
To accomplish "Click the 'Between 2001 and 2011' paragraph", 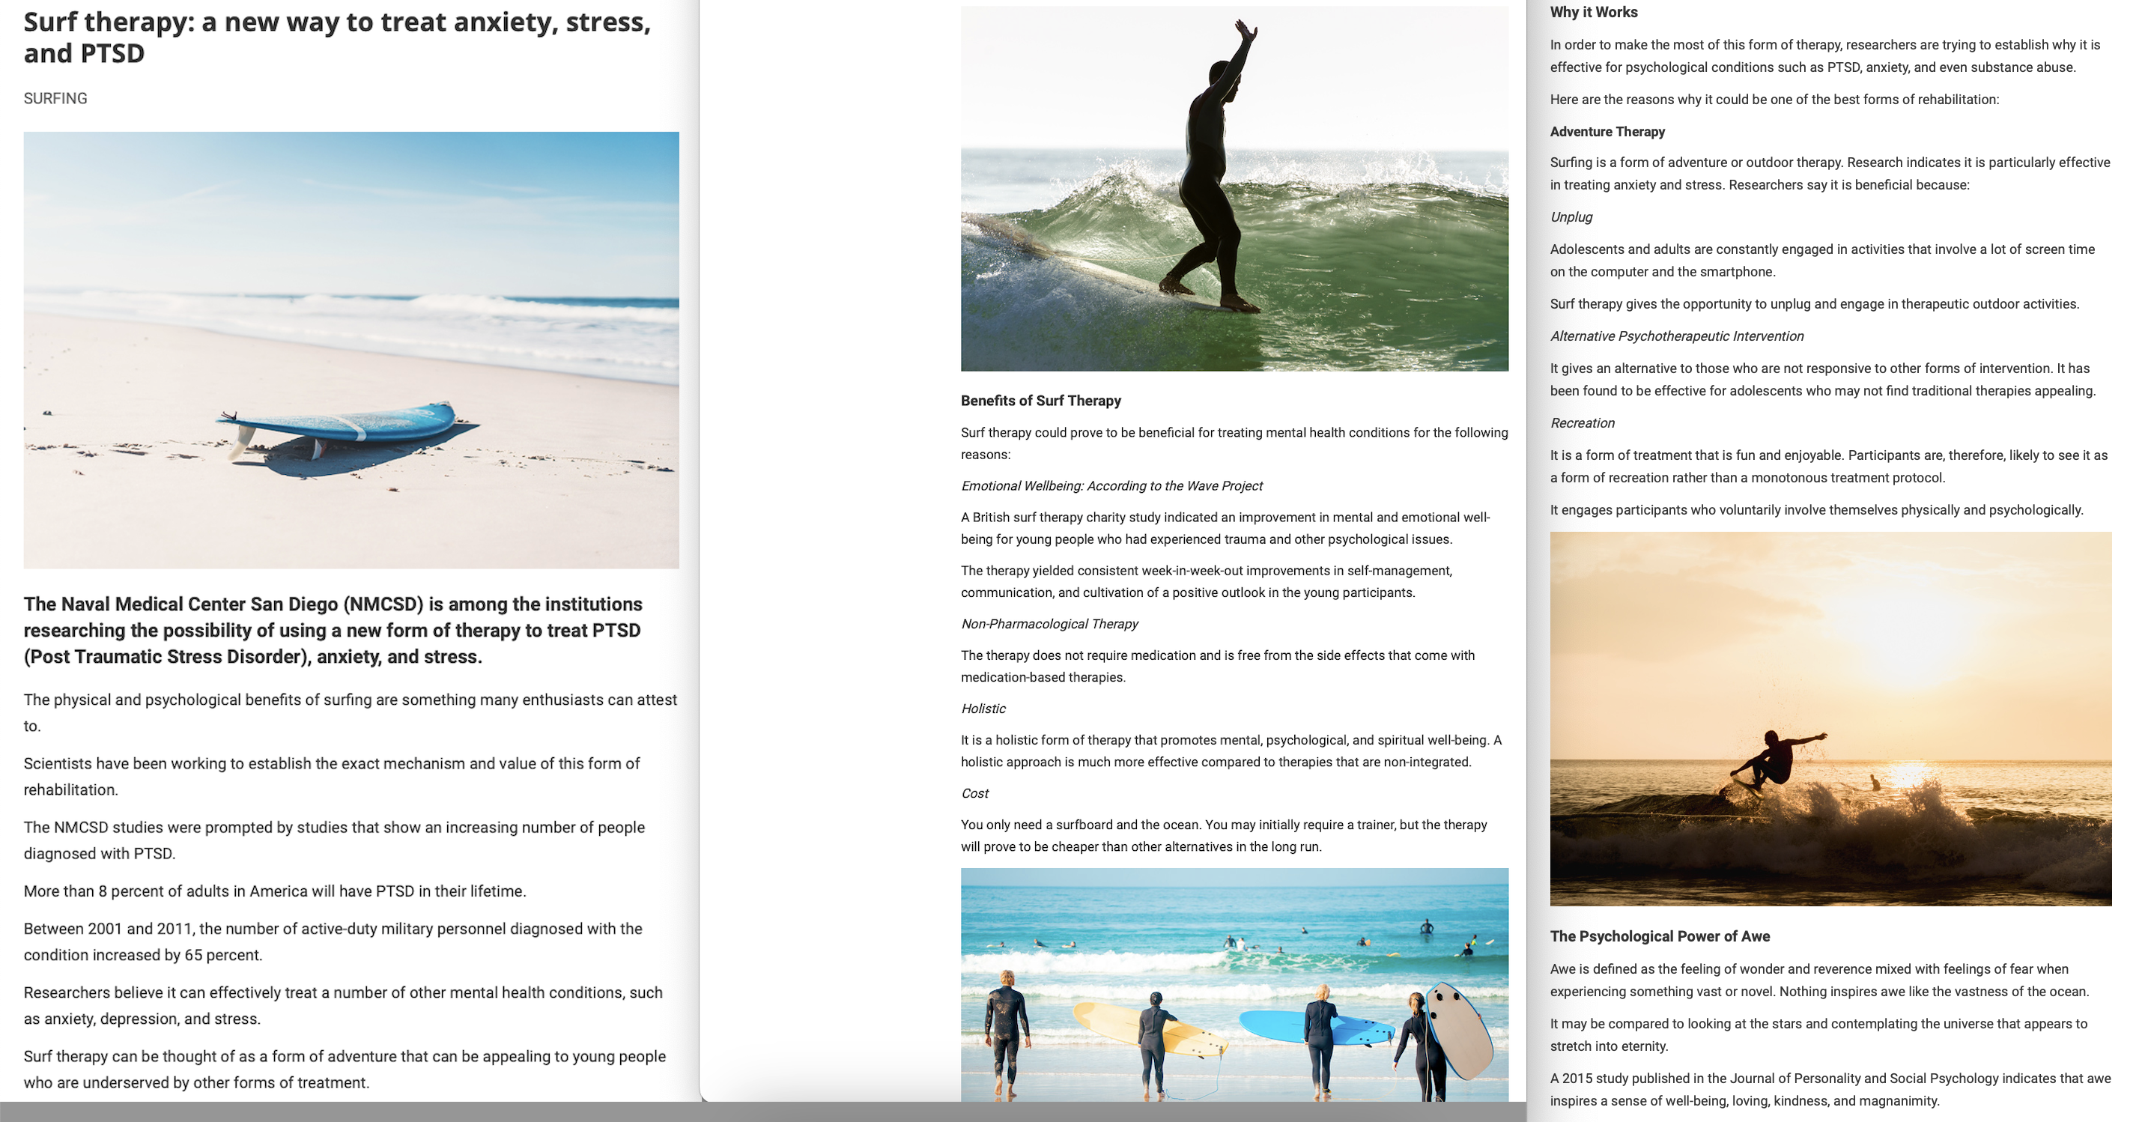I will 333,941.
